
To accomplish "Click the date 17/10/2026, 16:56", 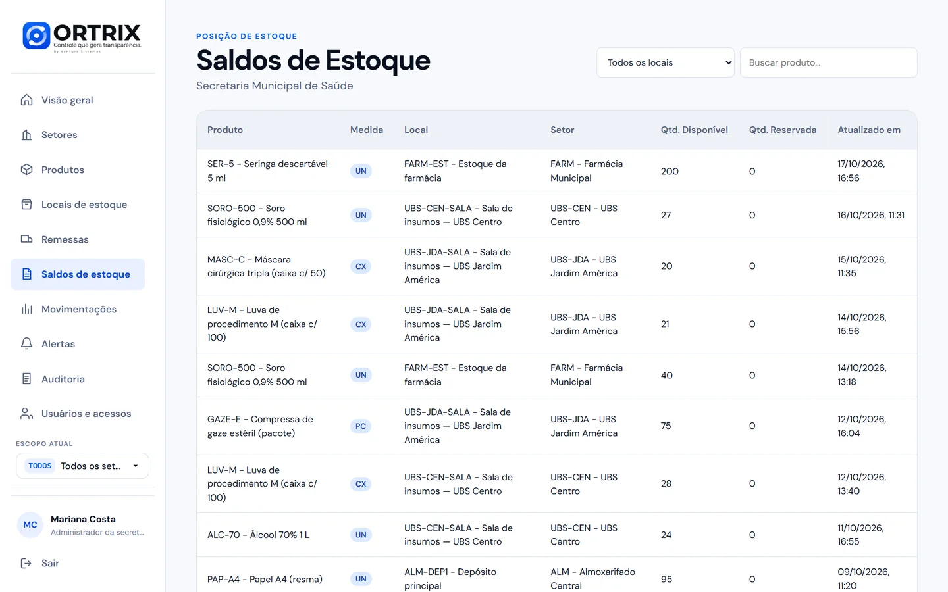I will (x=861, y=171).
